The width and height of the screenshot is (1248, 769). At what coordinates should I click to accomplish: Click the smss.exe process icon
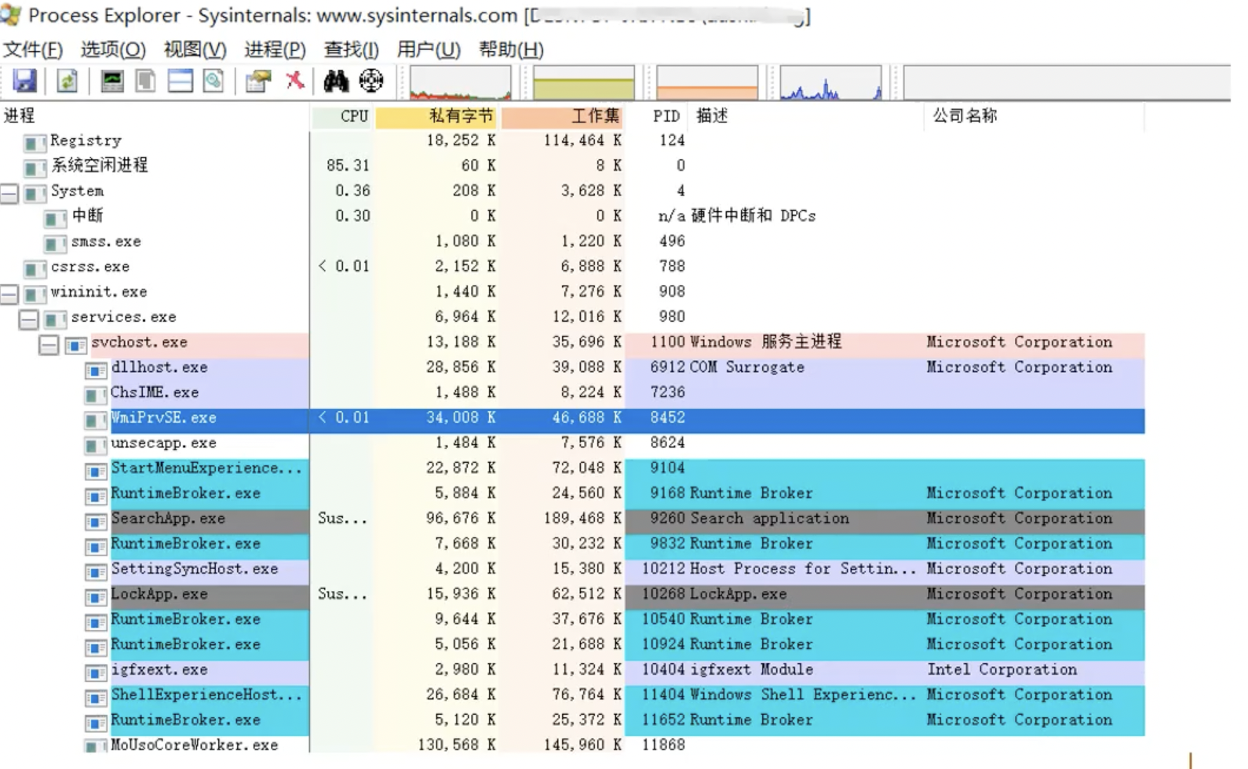click(x=55, y=245)
